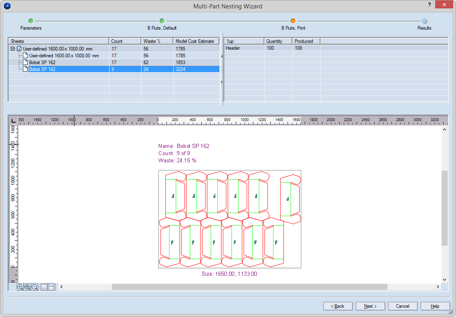Collapse the User-defined 1600.00 x 1000.00 tree node
The image size is (456, 317).
click(13, 48)
